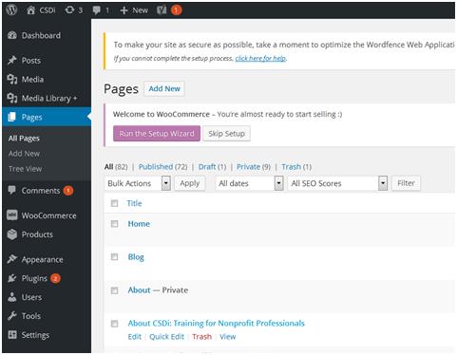The image size is (457, 355).
Task: Open the Bulk Actions dropdown
Action: pyautogui.click(x=138, y=183)
